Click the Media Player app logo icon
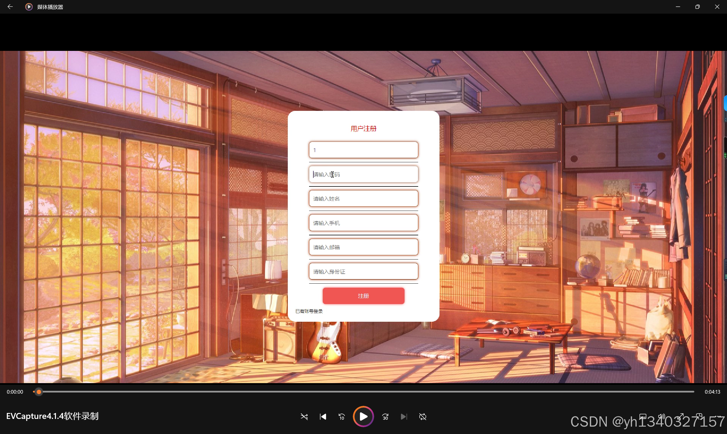Screen dimensions: 727x434 (x=29, y=7)
